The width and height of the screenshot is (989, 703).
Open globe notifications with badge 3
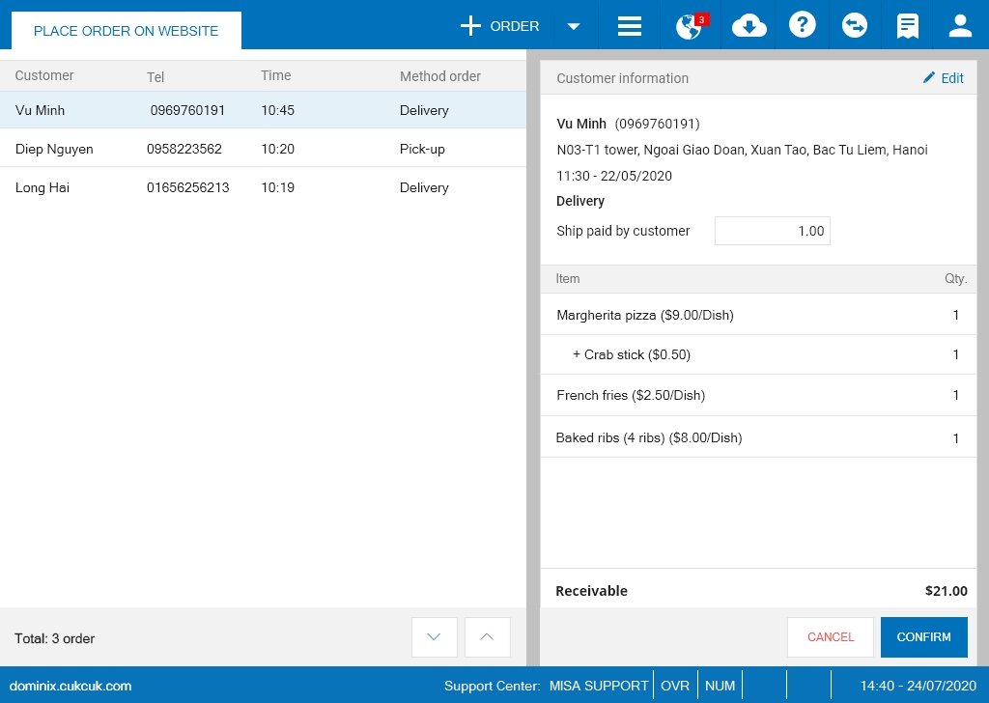690,26
